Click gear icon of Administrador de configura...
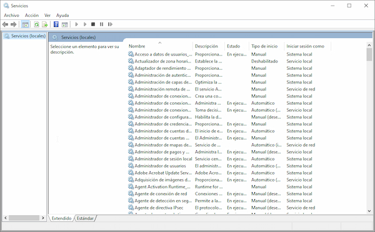Viewport: 375px width, 232px height. (x=131, y=117)
